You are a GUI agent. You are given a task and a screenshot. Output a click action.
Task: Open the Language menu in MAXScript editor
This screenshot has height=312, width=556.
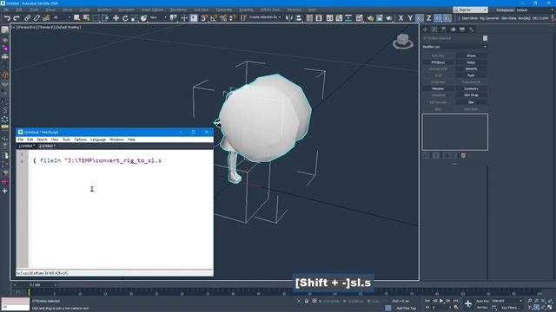coord(98,140)
